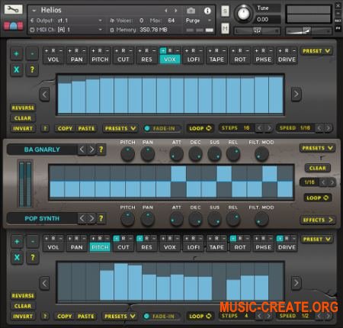This screenshot has height=328, width=343.
Task: Select the top CUT tab
Action: coord(123,59)
